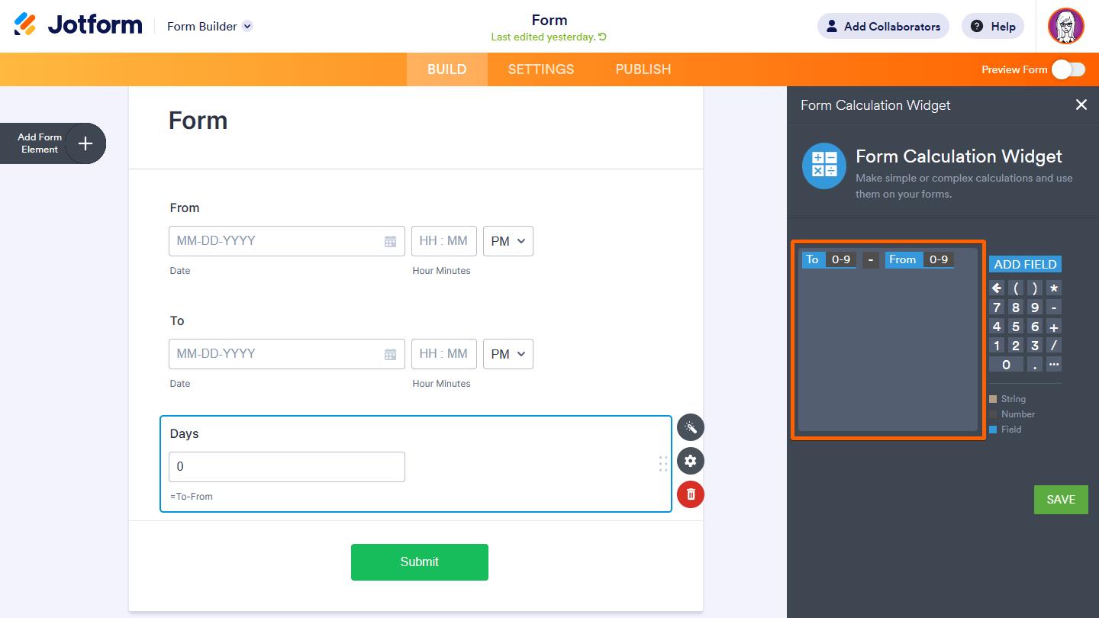This screenshot has width=1099, height=618.
Task: Click the backspace arrow key on keypad
Action: pos(996,288)
